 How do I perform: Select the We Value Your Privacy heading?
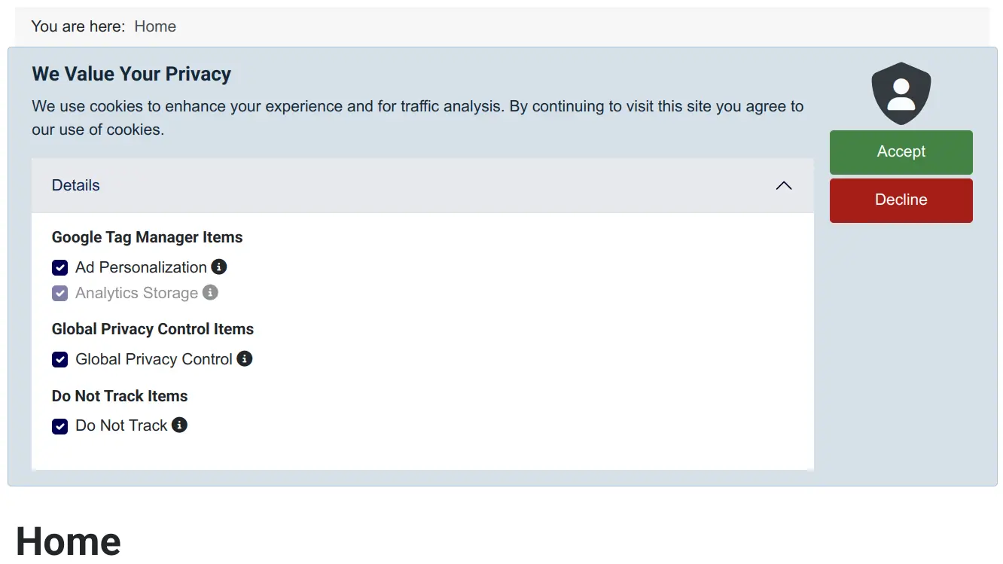131,74
